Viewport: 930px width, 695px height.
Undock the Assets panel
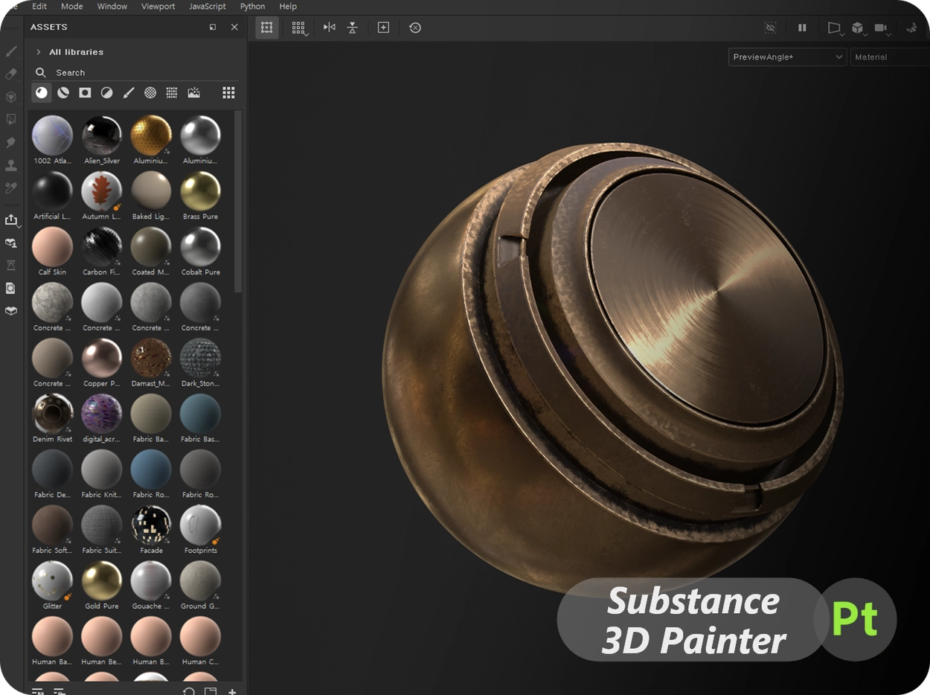tap(213, 27)
